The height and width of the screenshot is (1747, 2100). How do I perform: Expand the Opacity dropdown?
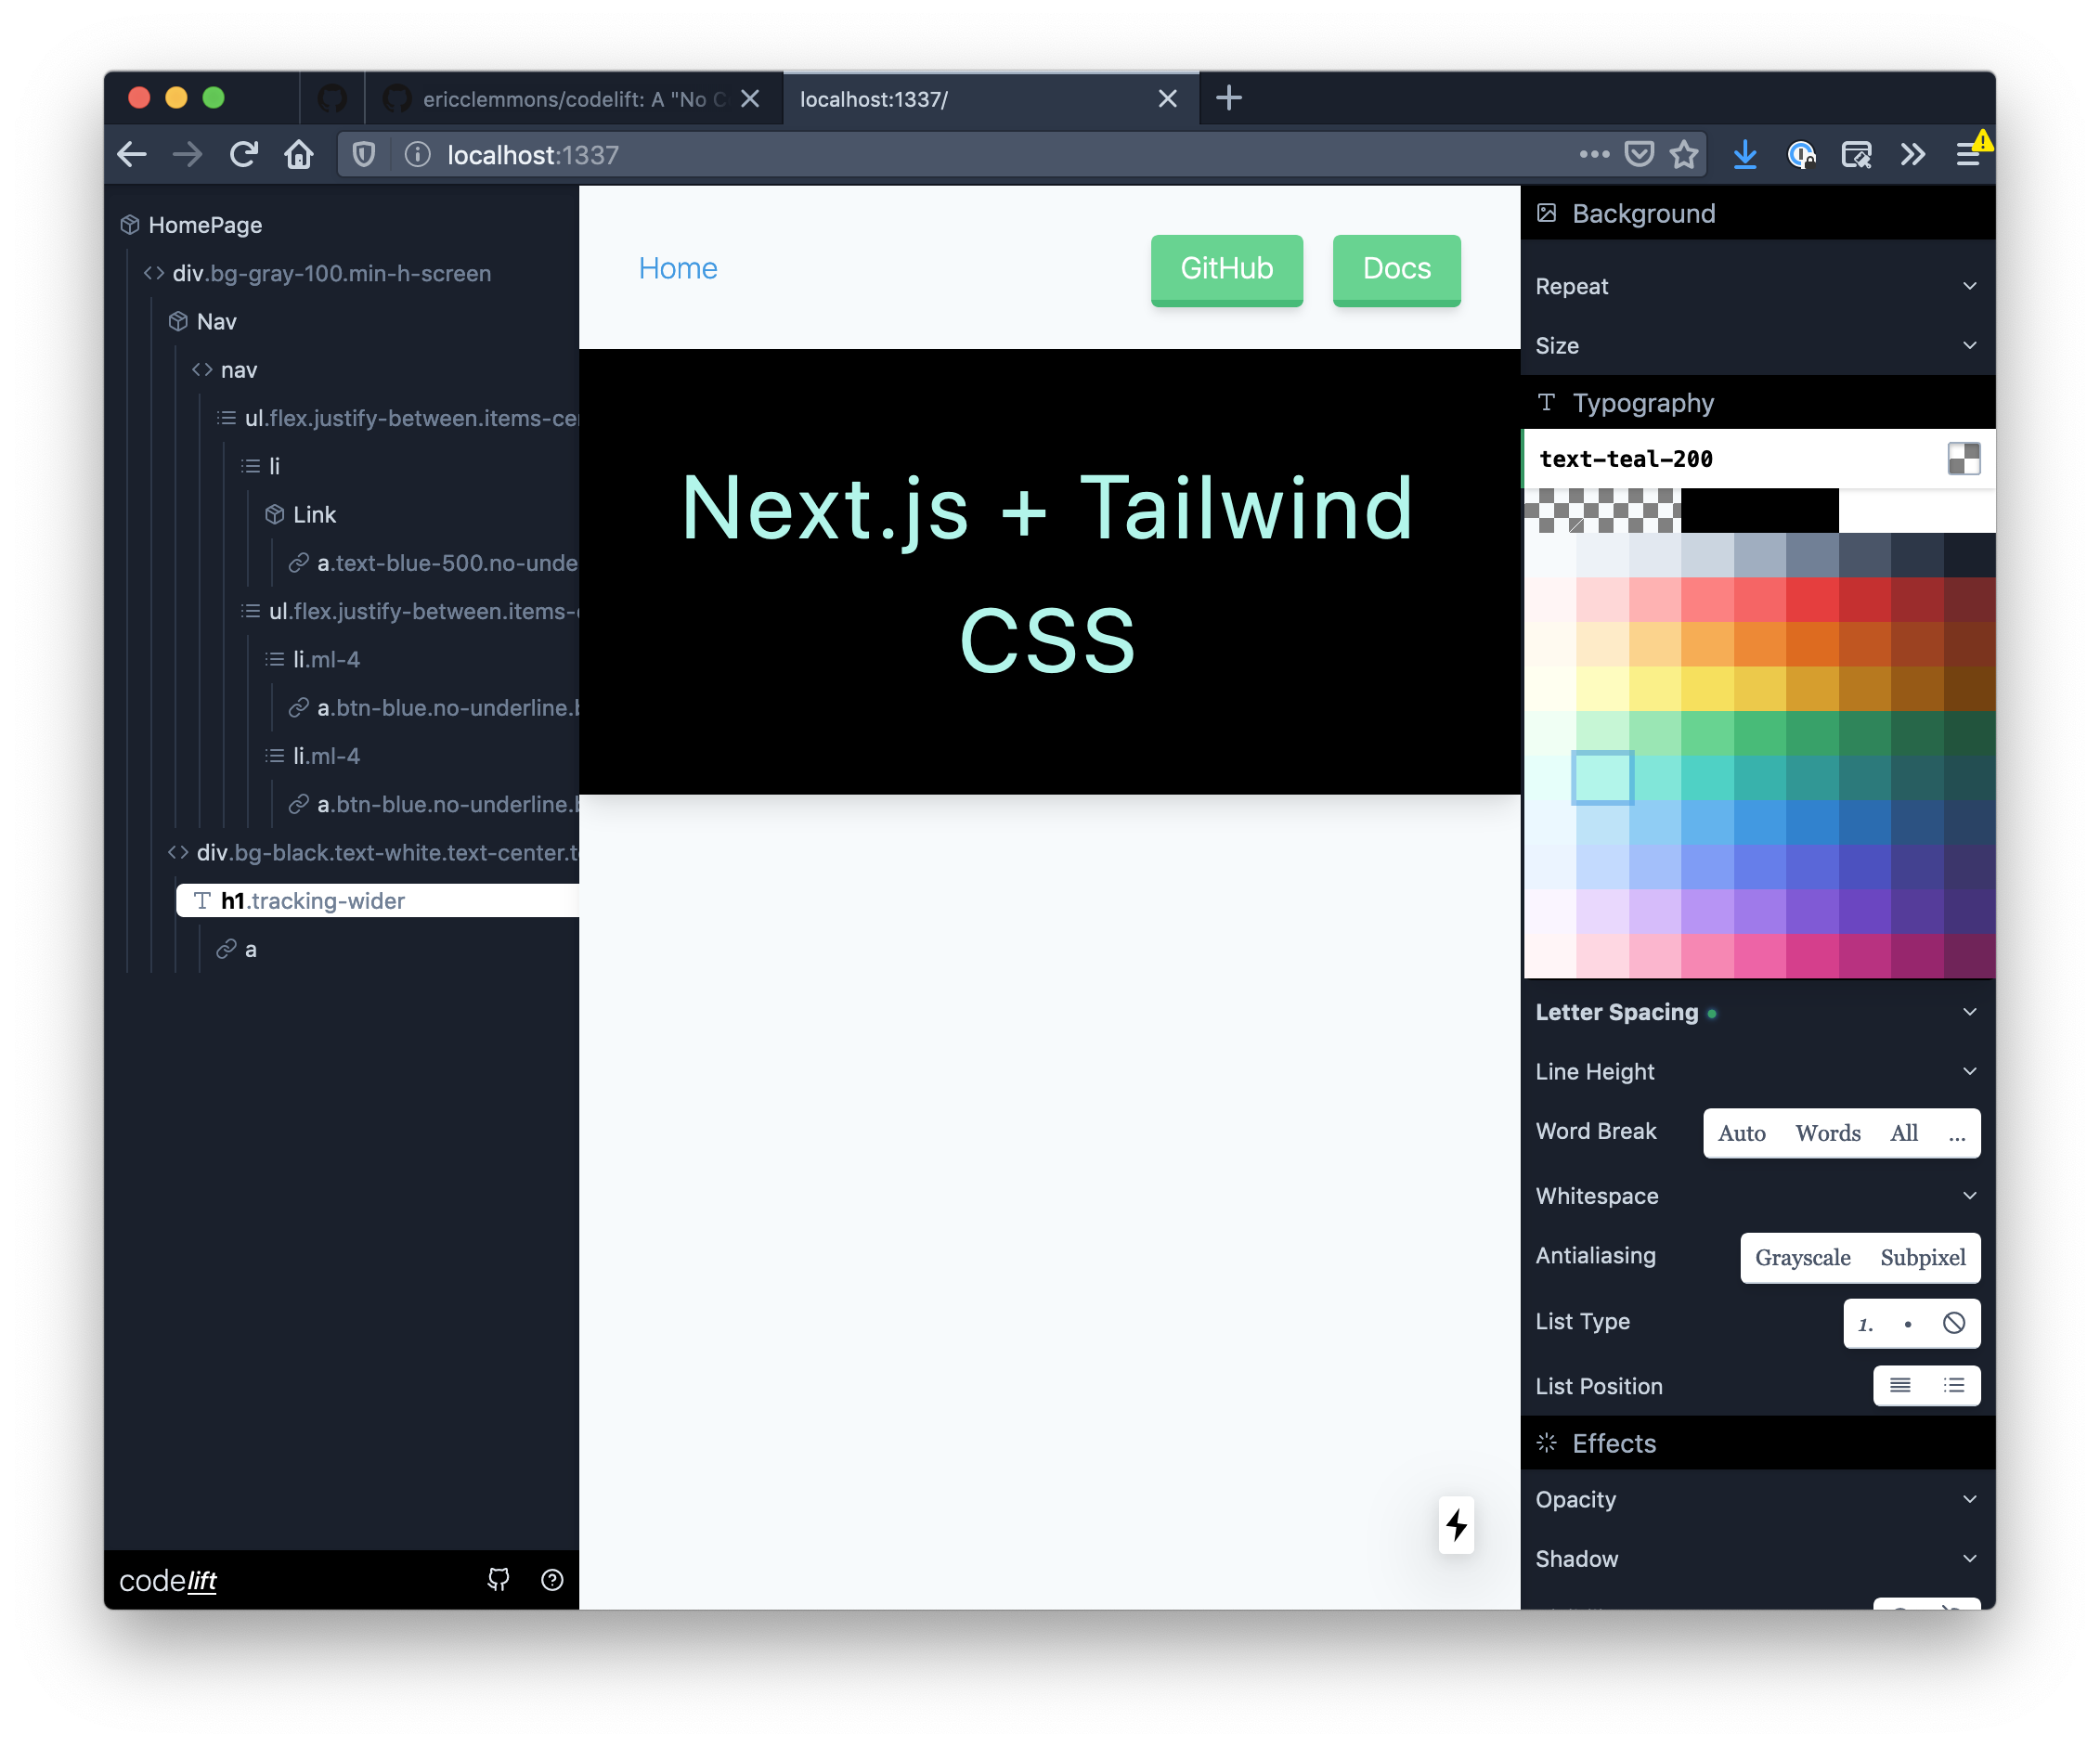1757,1498
